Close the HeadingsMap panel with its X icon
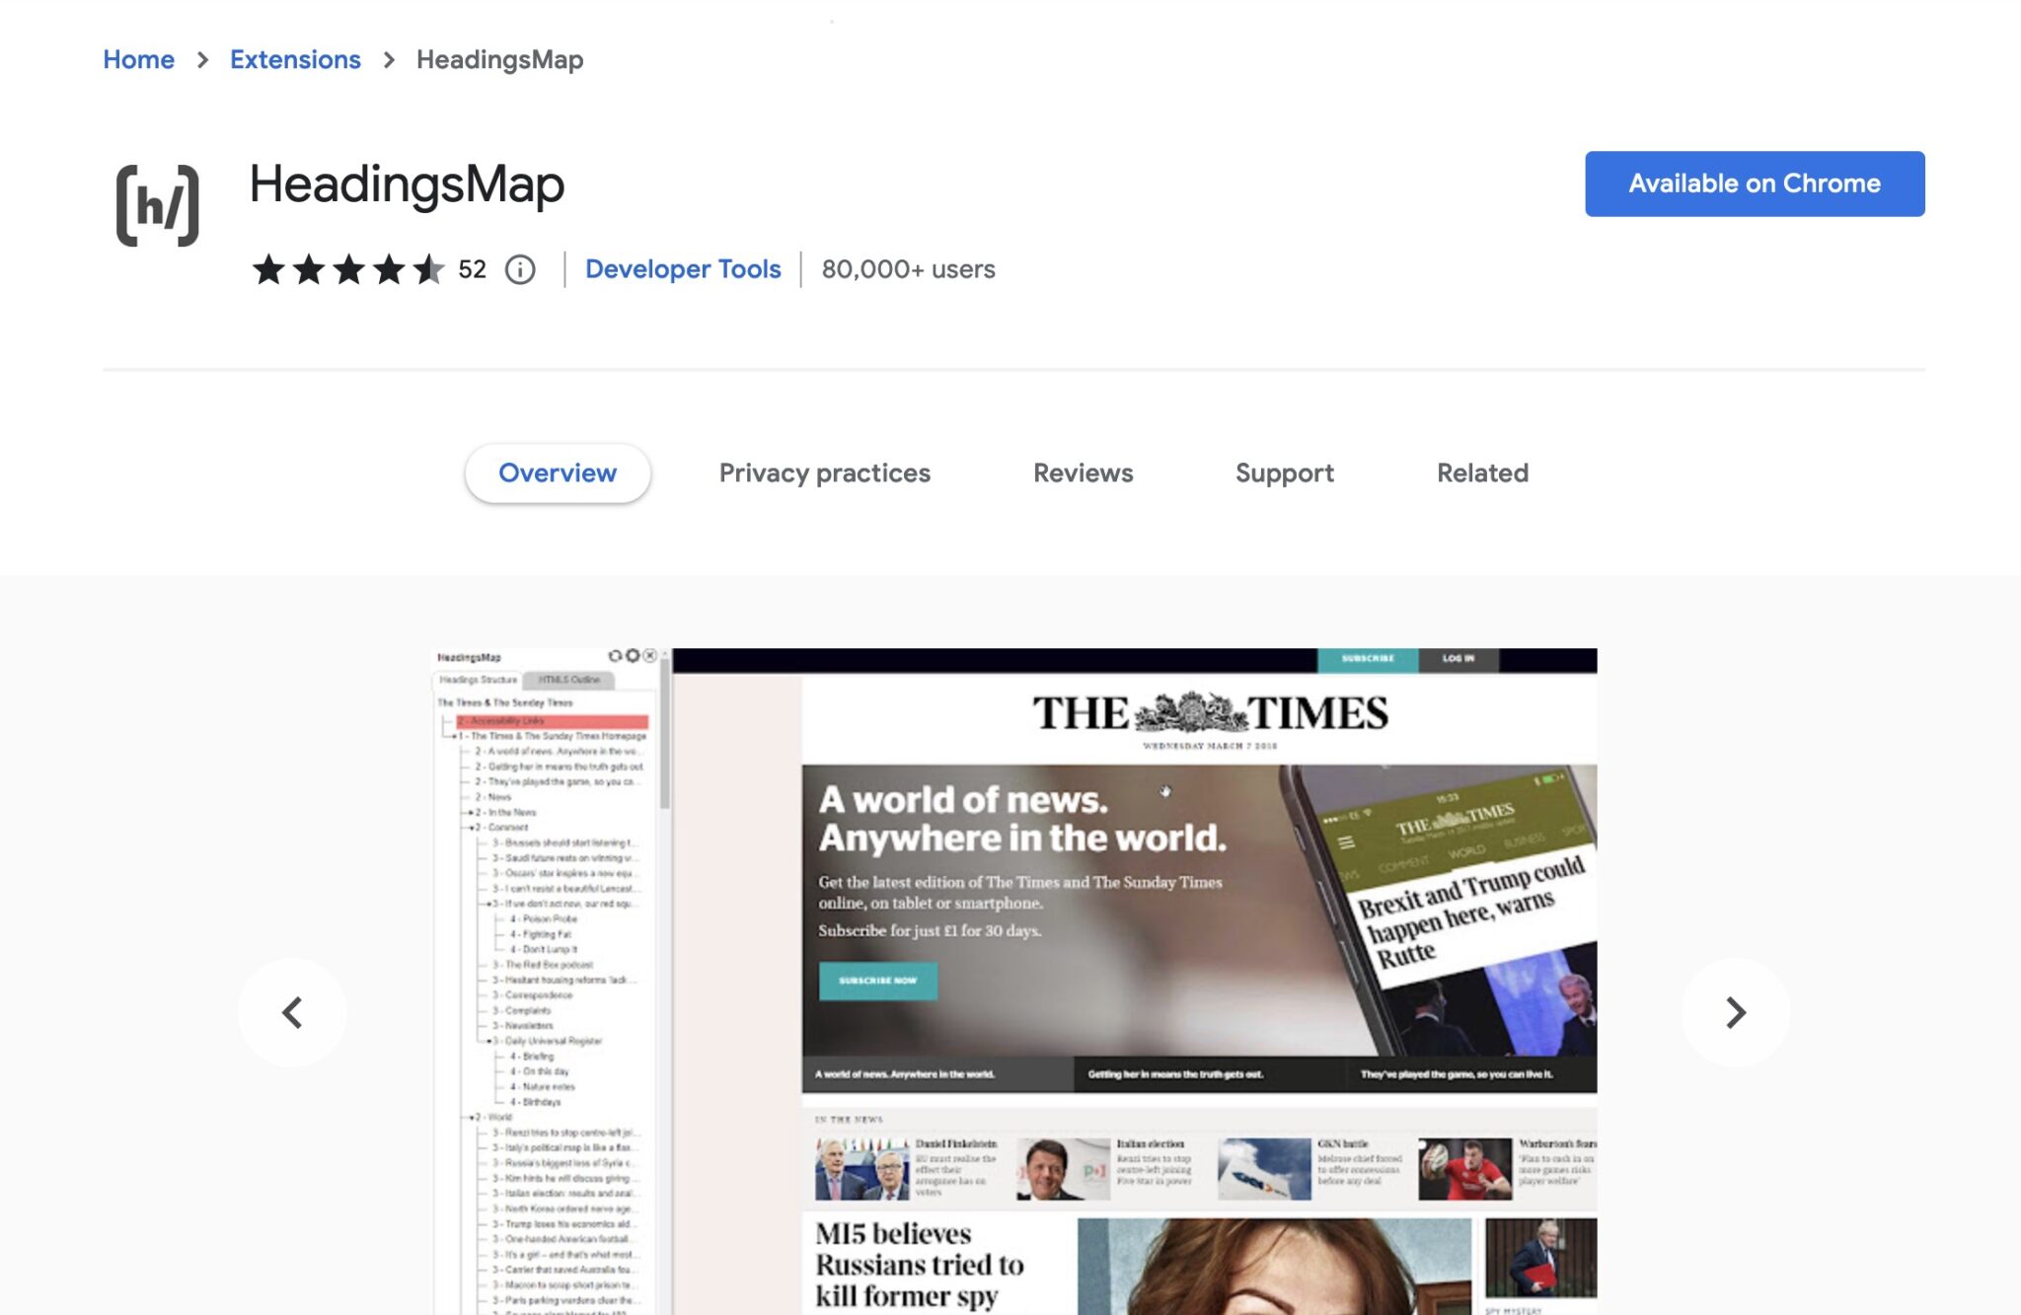 [649, 656]
